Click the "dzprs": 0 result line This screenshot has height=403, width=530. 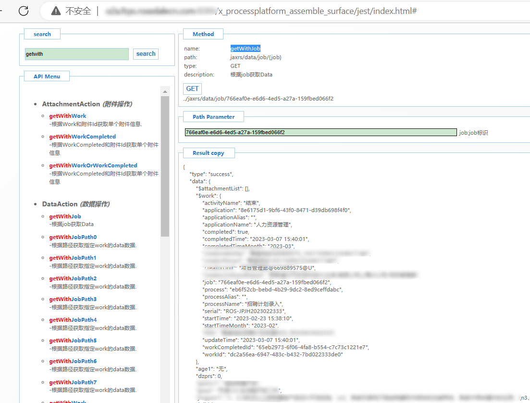209,376
